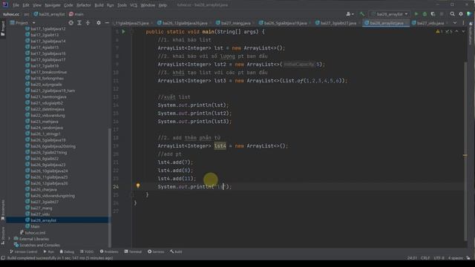Click the yellow lightbulb intention icon

pos(138,185)
